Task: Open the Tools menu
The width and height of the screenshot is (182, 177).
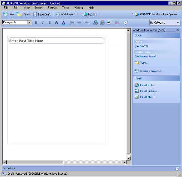Action: point(66,8)
